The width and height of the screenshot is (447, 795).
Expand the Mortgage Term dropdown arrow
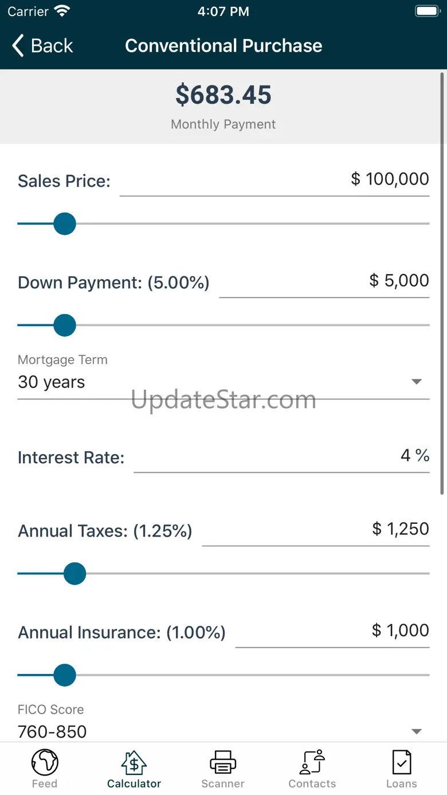click(417, 382)
